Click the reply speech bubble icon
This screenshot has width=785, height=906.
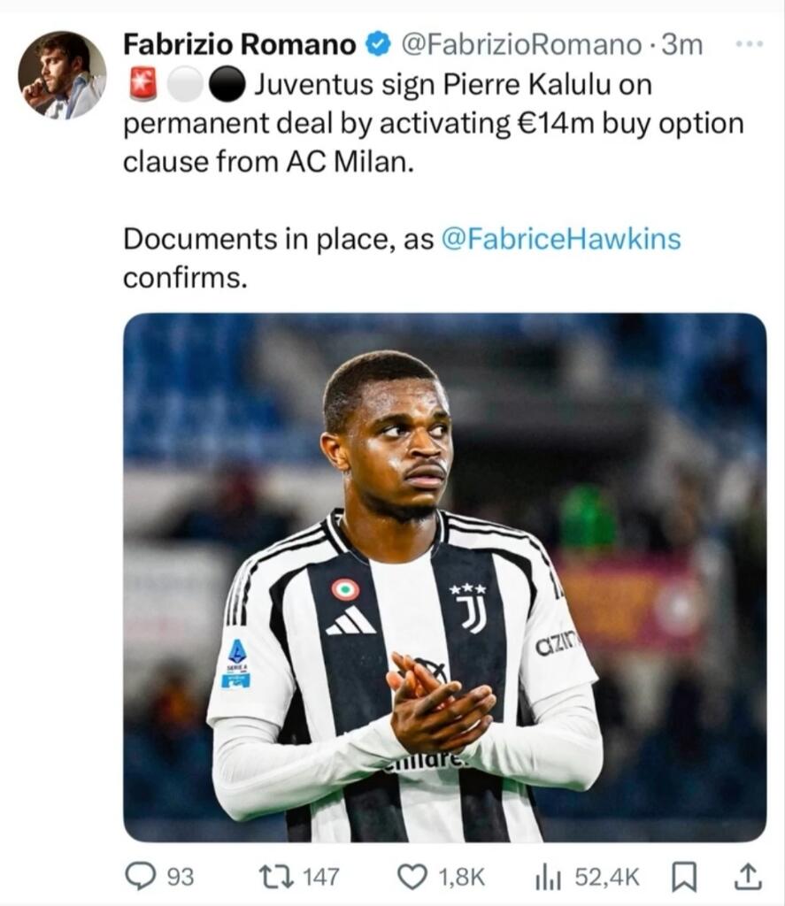coord(140,876)
